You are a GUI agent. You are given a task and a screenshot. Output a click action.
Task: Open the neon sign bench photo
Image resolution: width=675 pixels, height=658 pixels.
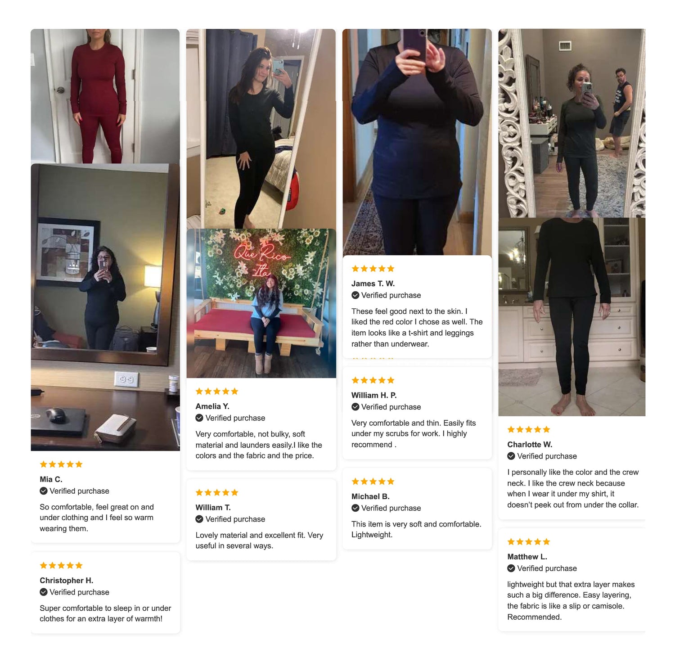(261, 303)
